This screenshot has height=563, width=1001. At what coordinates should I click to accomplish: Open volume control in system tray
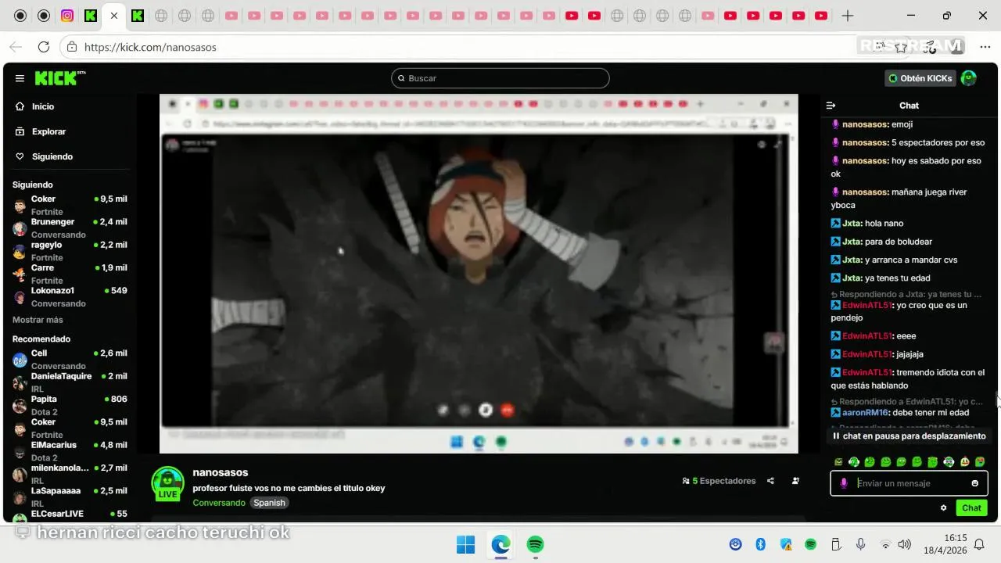click(905, 544)
